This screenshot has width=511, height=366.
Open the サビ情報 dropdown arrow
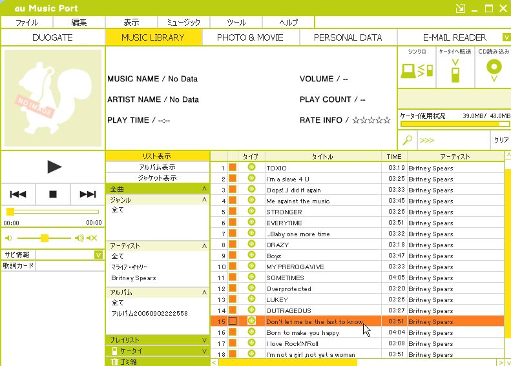pyautogui.click(x=98, y=254)
